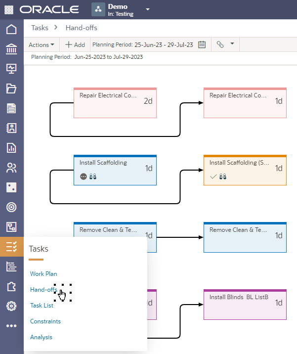Click the Strategy target icon in sidebar

coord(11,207)
